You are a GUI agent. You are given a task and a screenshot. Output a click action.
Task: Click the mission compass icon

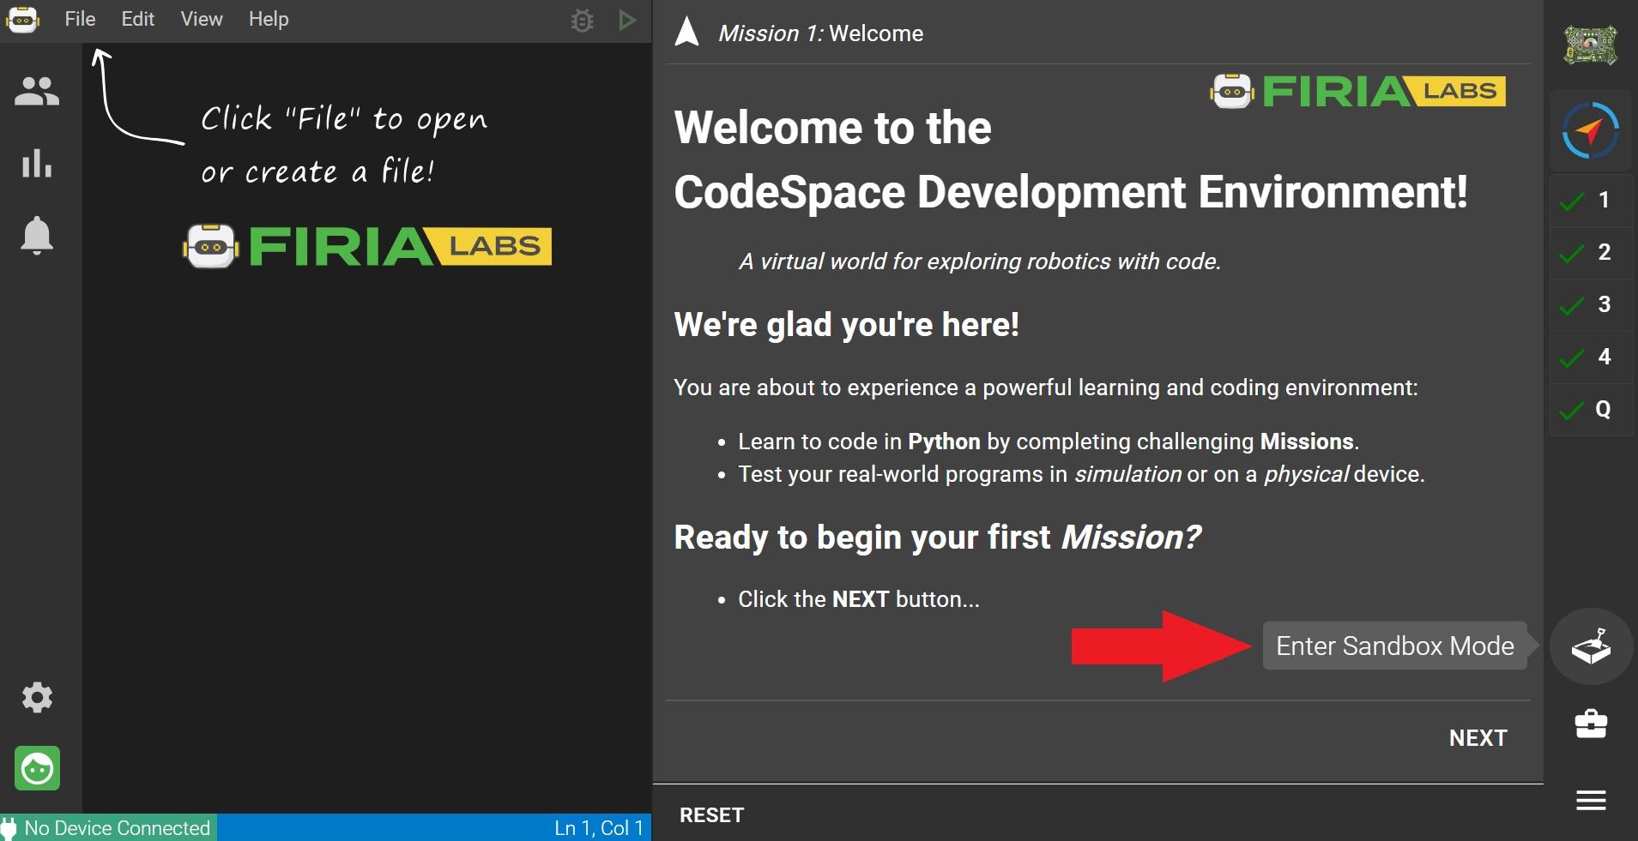pyautogui.click(x=1590, y=131)
